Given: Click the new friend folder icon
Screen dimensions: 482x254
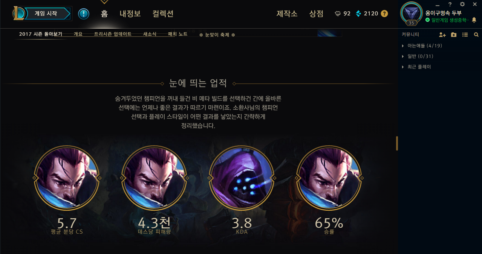Looking at the screenshot, I should coord(454,35).
